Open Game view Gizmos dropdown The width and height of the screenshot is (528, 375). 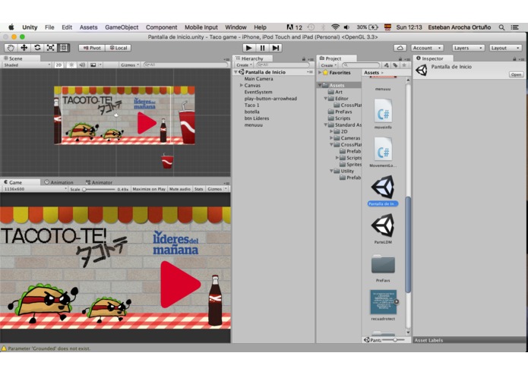point(217,189)
